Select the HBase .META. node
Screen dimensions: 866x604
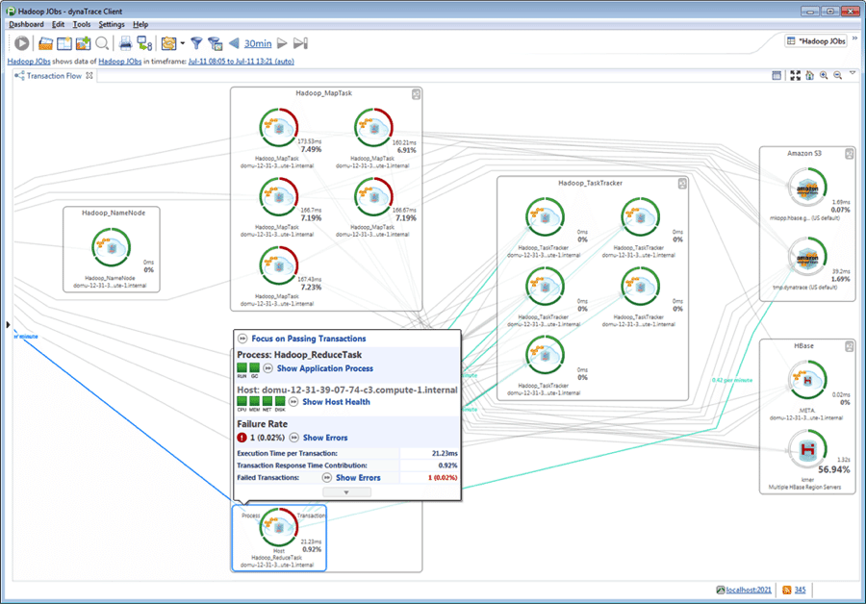[807, 381]
